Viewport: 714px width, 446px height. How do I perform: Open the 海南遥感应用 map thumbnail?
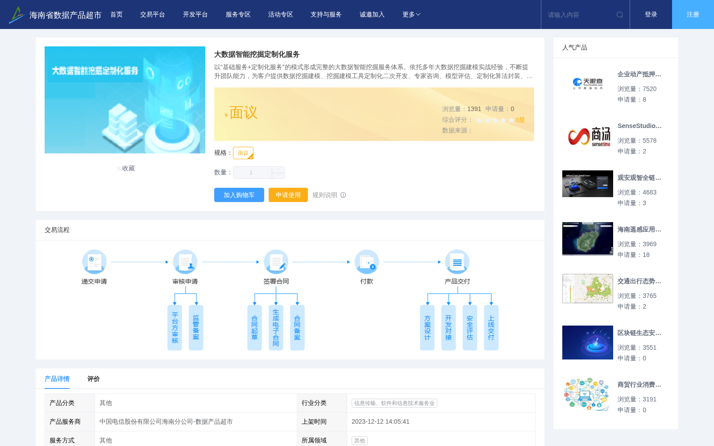point(588,239)
